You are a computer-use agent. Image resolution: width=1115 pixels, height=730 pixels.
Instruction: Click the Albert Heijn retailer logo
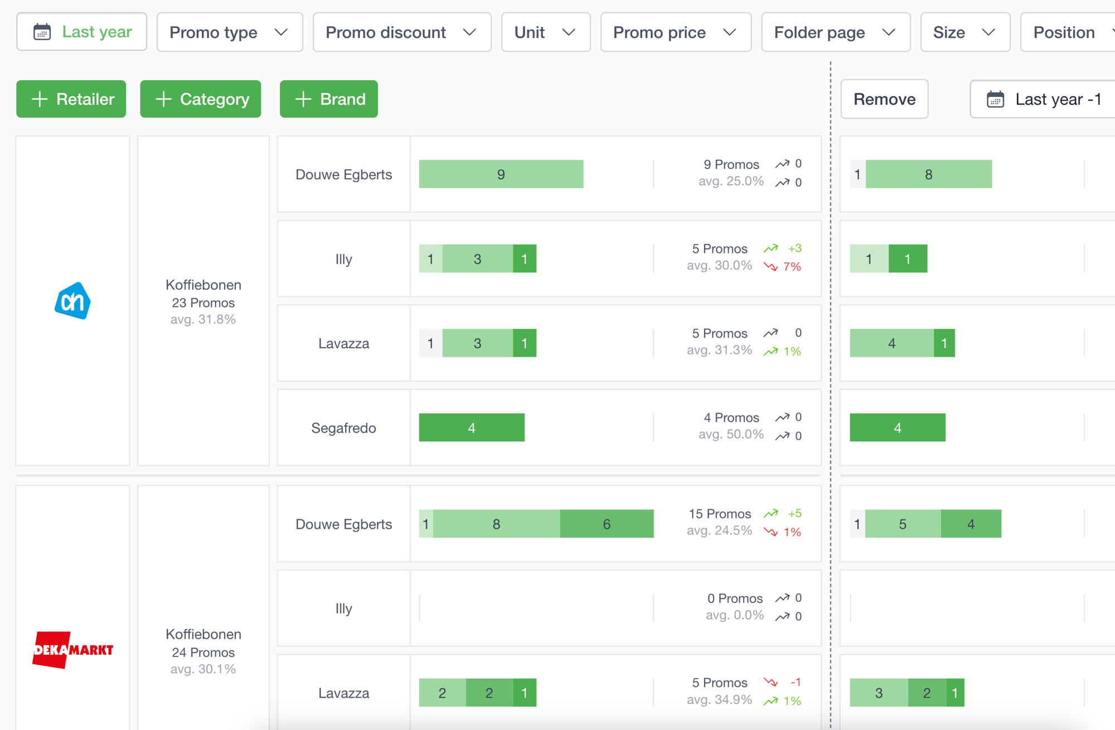click(72, 301)
